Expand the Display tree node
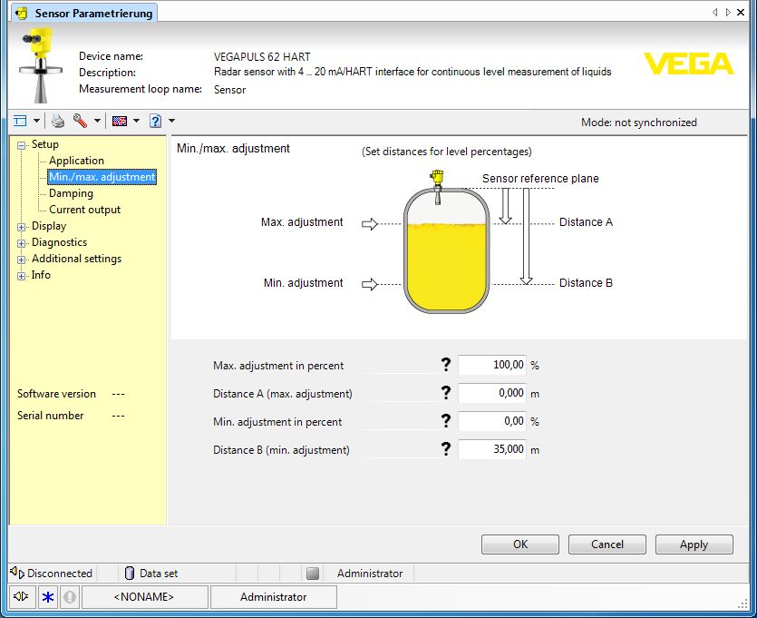Viewport: 757px width, 618px height. point(21,227)
